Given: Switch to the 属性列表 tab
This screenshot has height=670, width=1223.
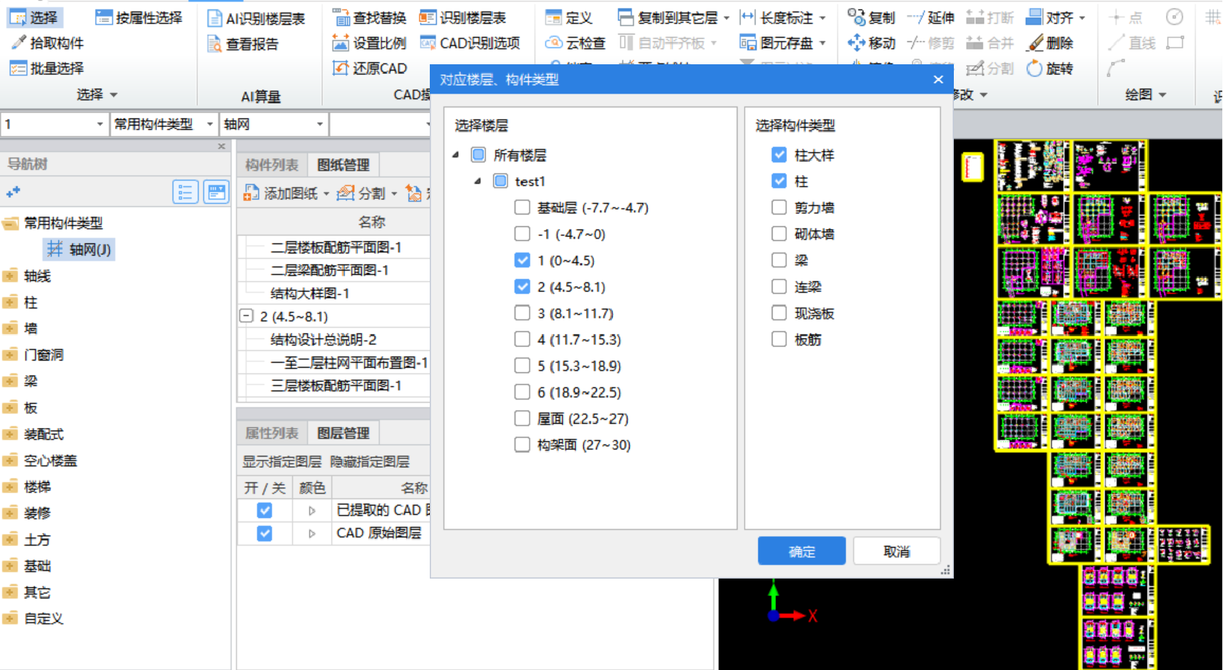Looking at the screenshot, I should tap(272, 433).
